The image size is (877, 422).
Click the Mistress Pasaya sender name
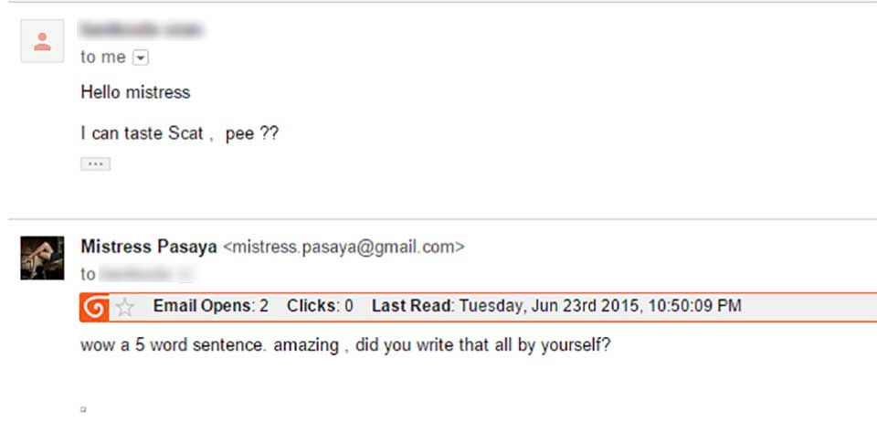pos(149,247)
